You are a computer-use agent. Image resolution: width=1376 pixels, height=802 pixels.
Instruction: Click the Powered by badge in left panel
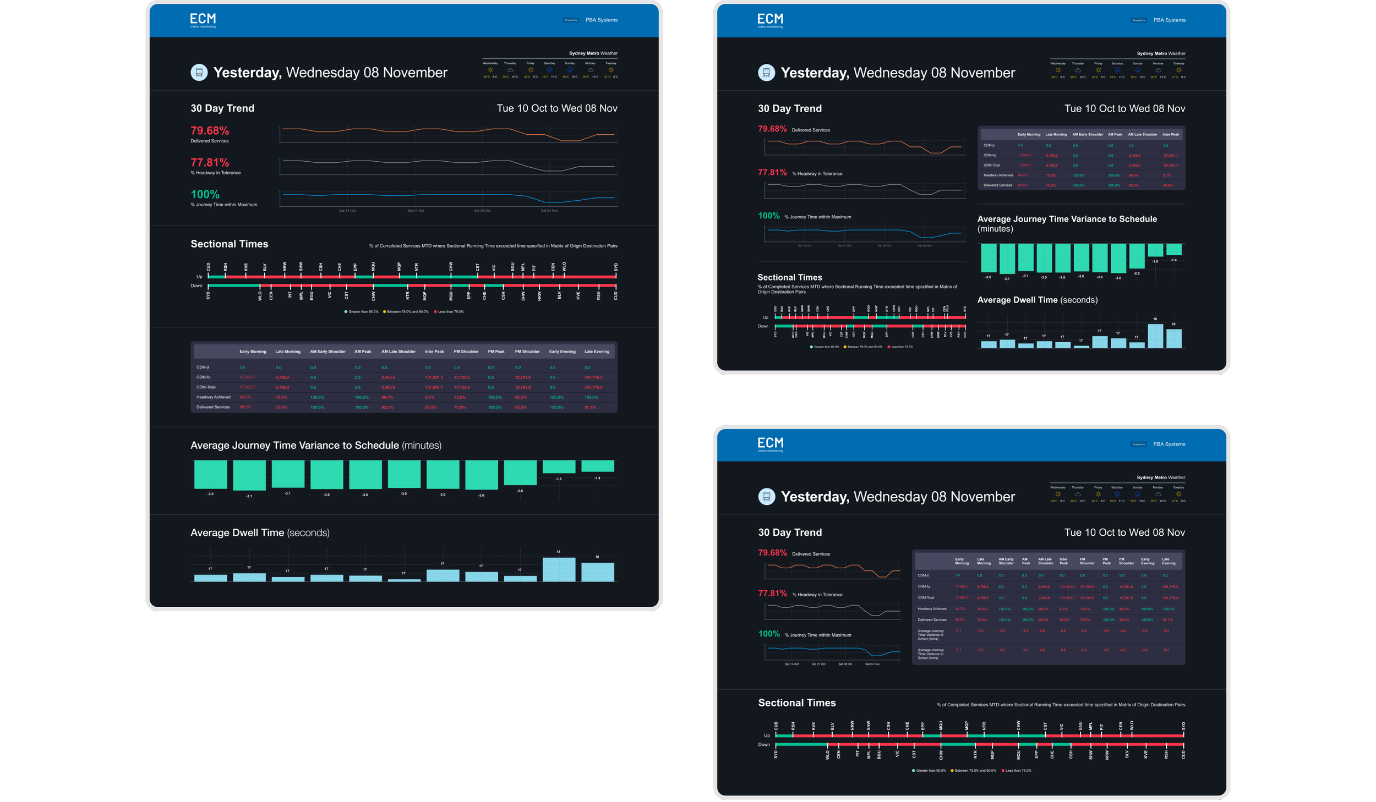click(x=571, y=20)
